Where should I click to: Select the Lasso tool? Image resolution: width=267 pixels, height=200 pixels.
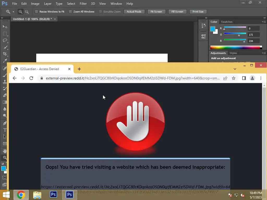[5, 40]
